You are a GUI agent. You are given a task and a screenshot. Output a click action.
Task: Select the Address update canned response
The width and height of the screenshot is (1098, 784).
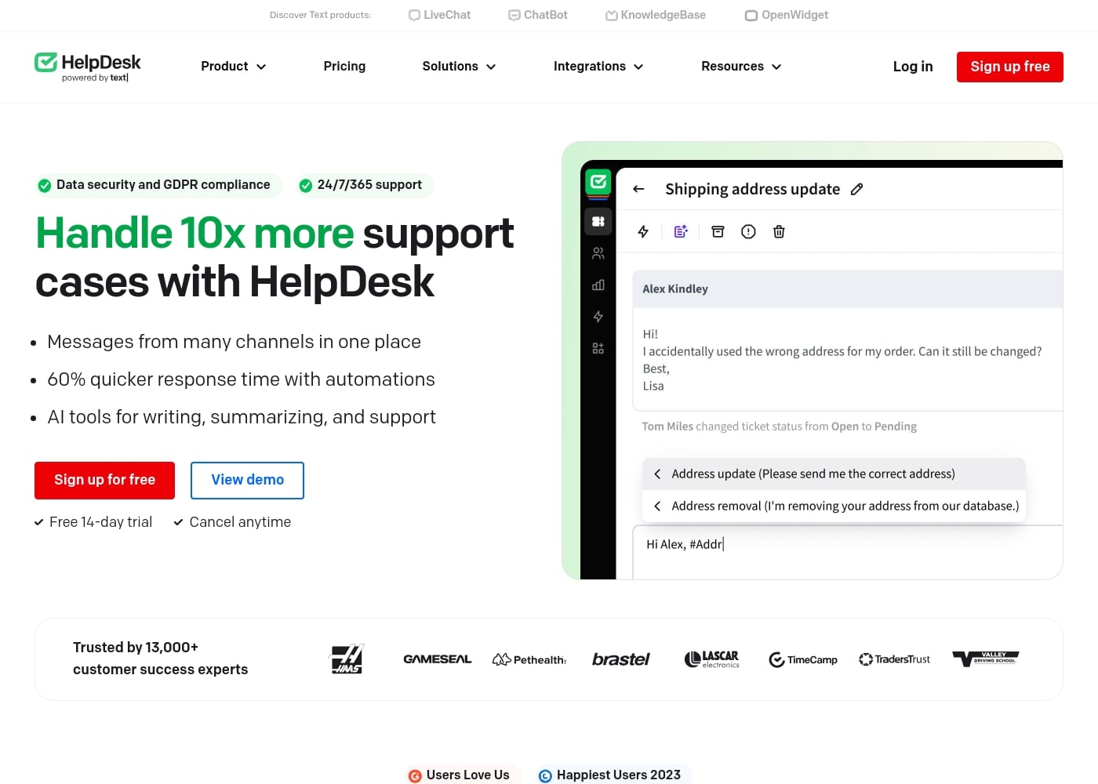tap(813, 474)
